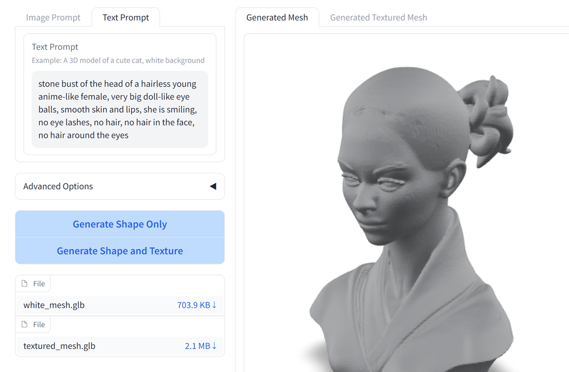Click the download arrow next to 2.1 MB
This screenshot has width=569, height=372.
click(x=215, y=346)
